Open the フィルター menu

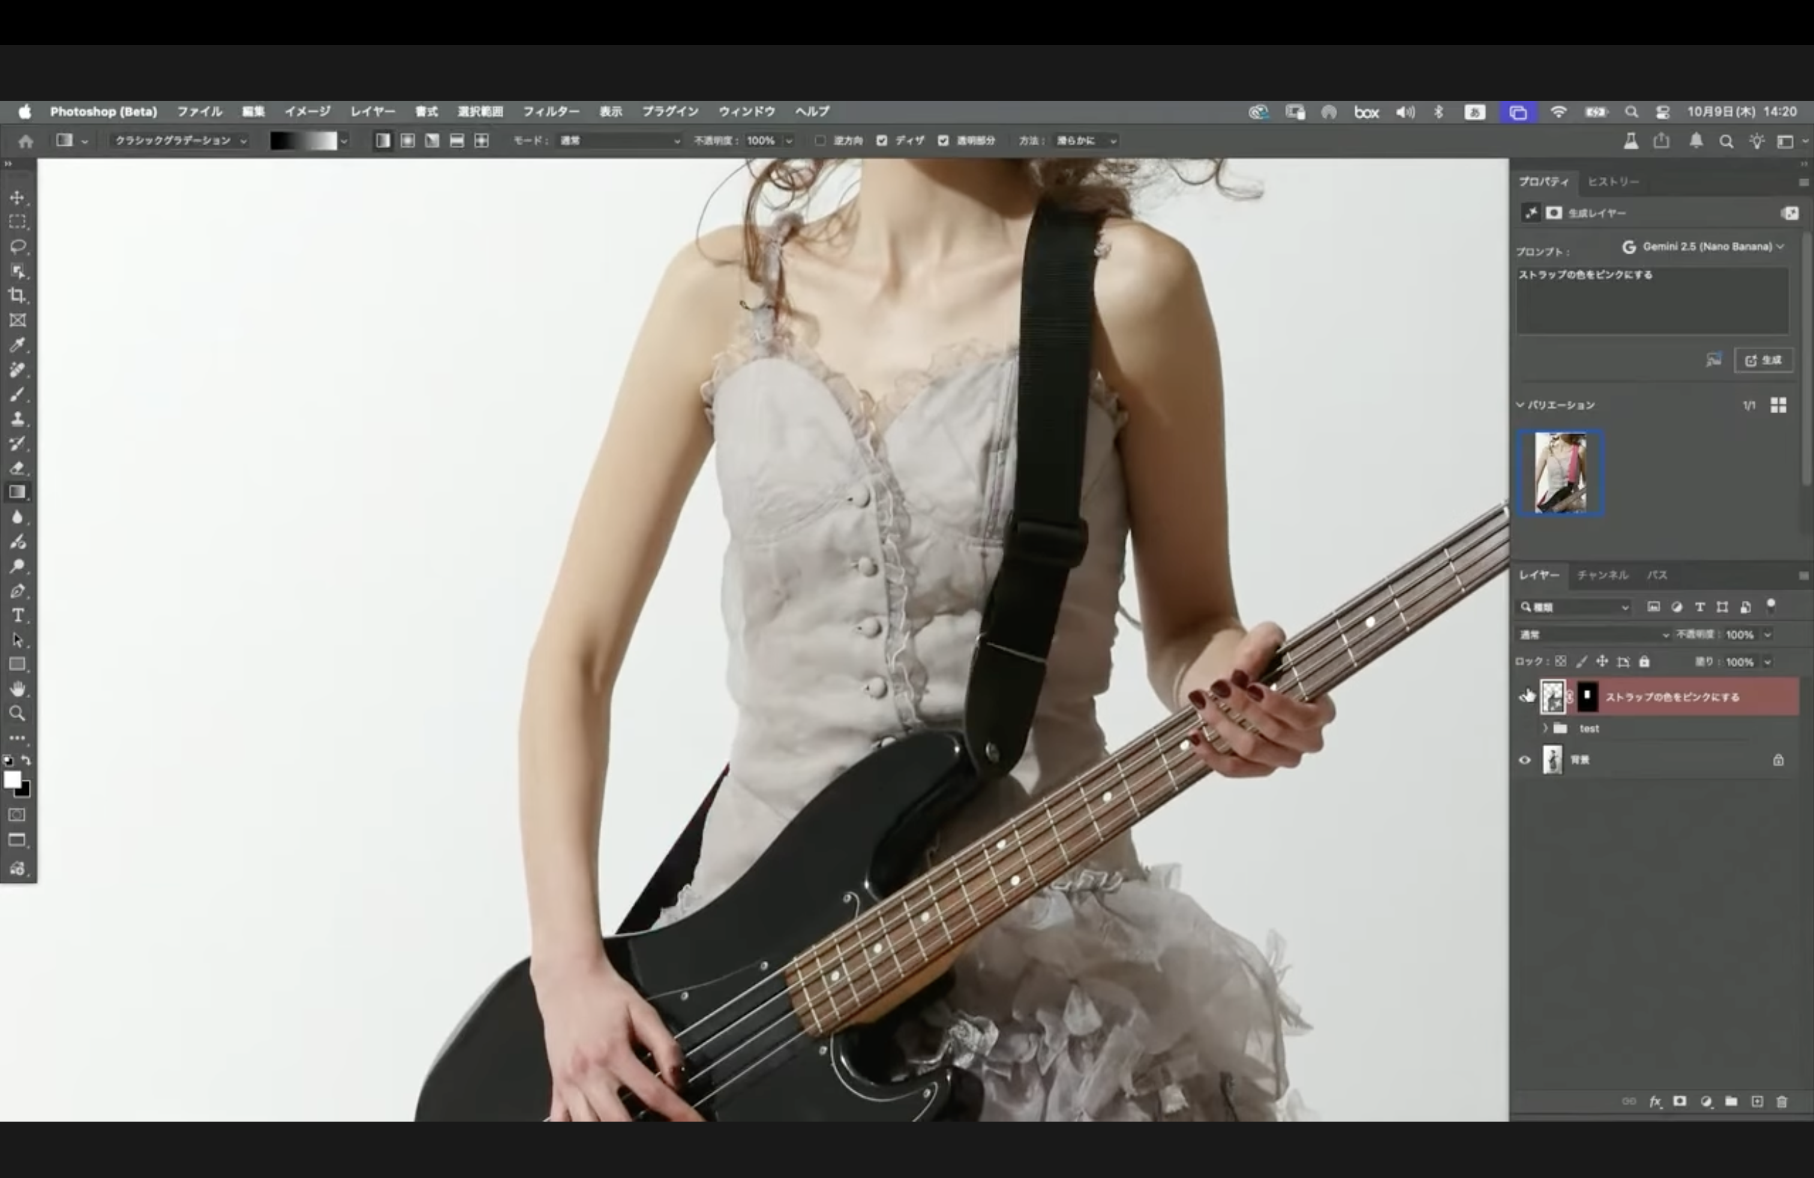point(550,111)
